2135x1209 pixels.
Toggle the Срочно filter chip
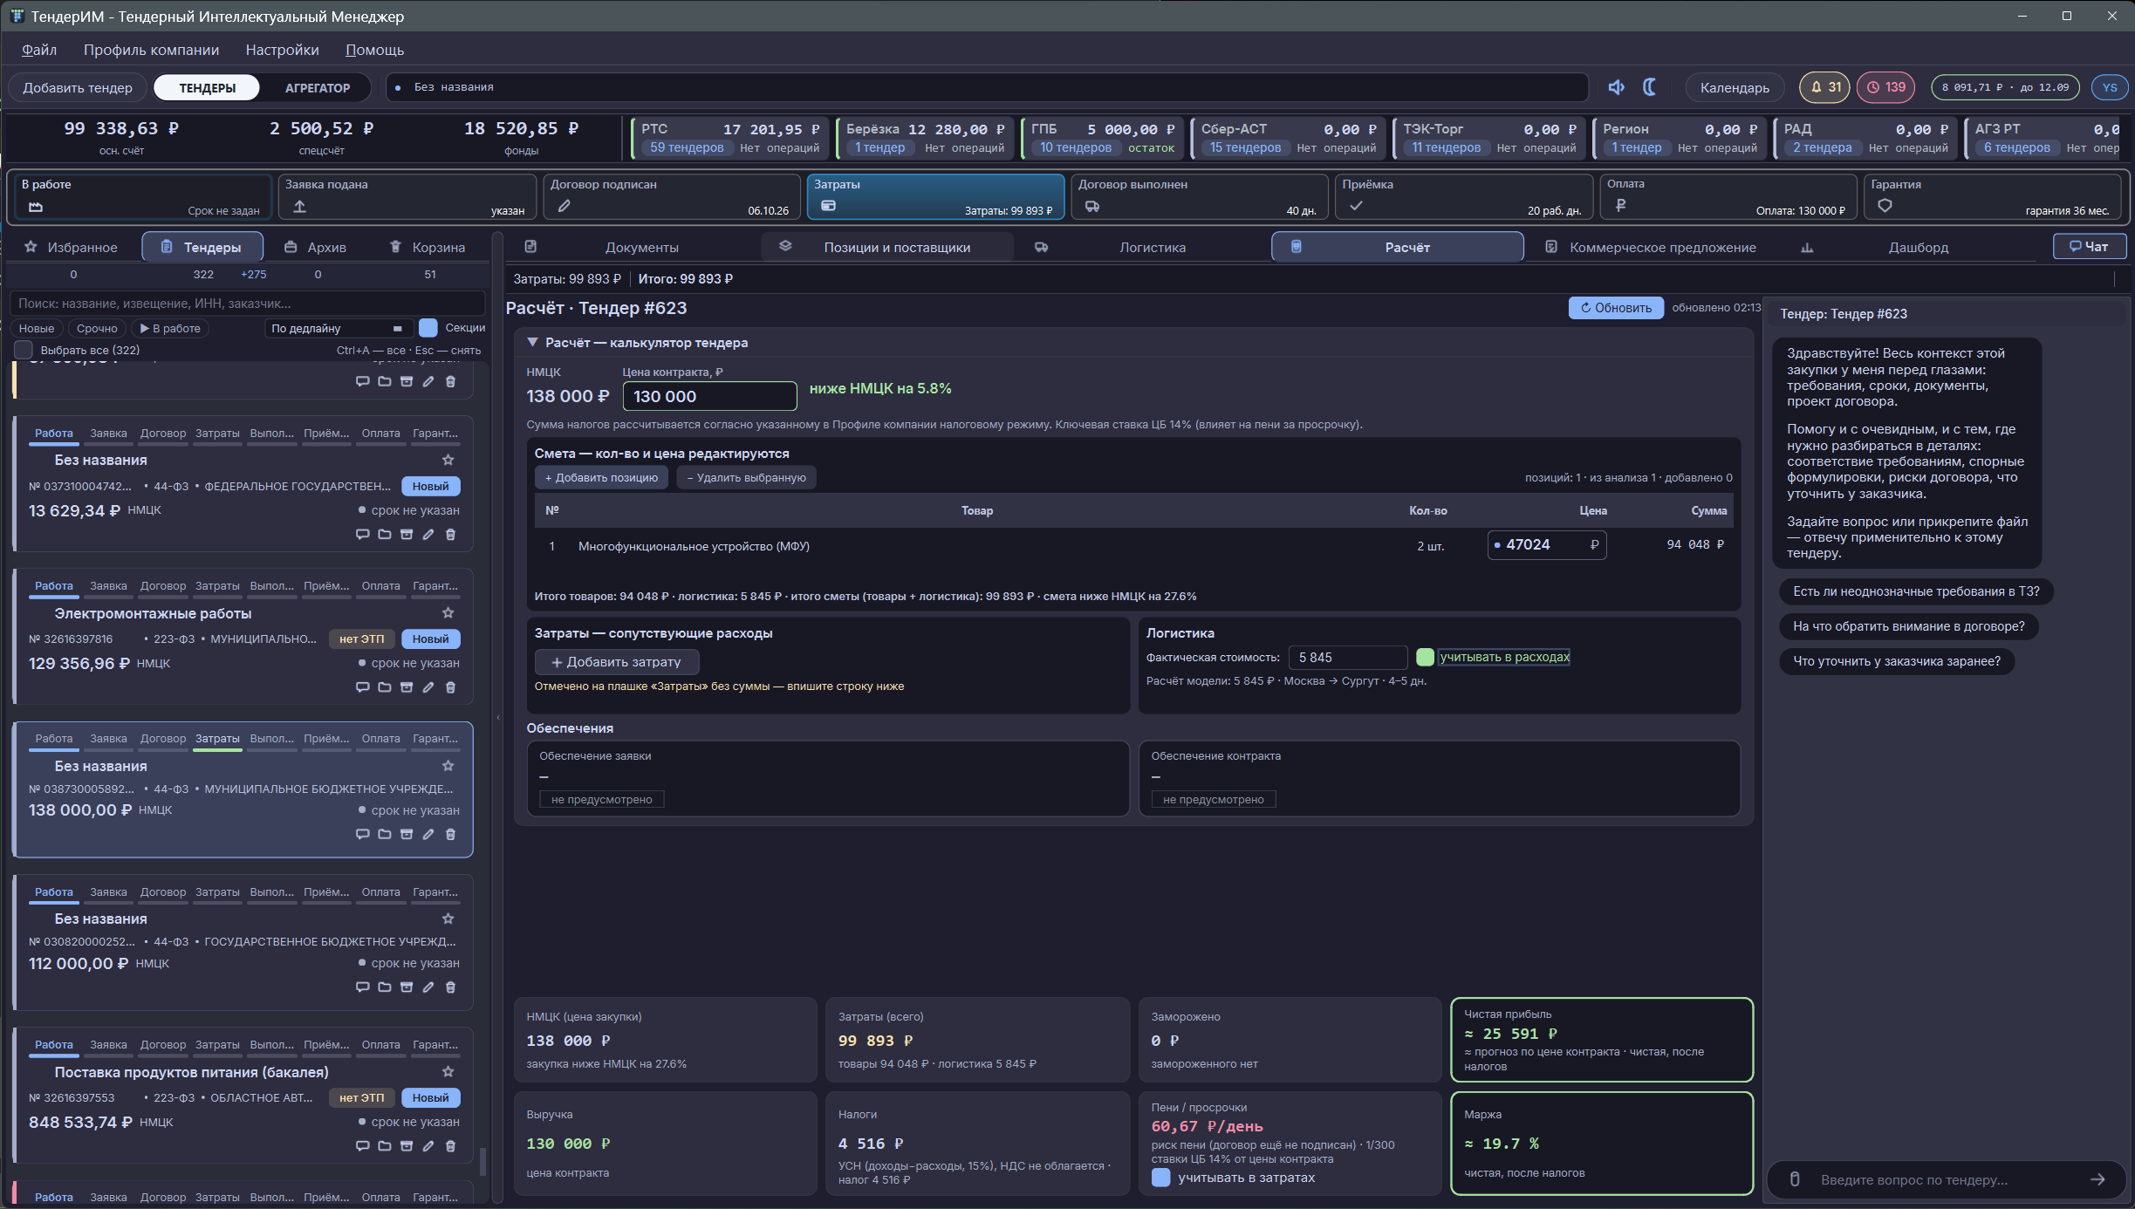pyautogui.click(x=97, y=329)
